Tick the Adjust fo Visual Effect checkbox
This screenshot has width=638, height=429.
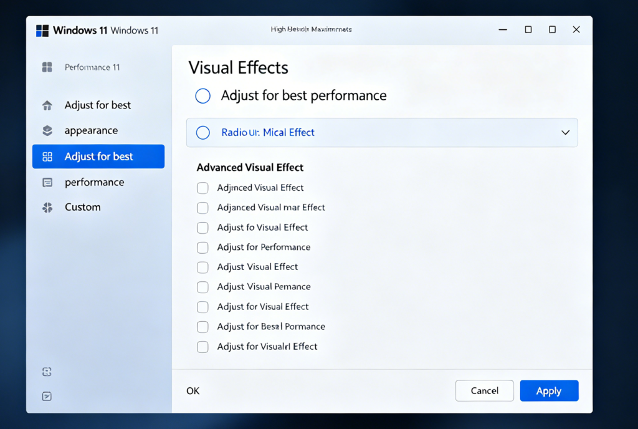tap(202, 228)
